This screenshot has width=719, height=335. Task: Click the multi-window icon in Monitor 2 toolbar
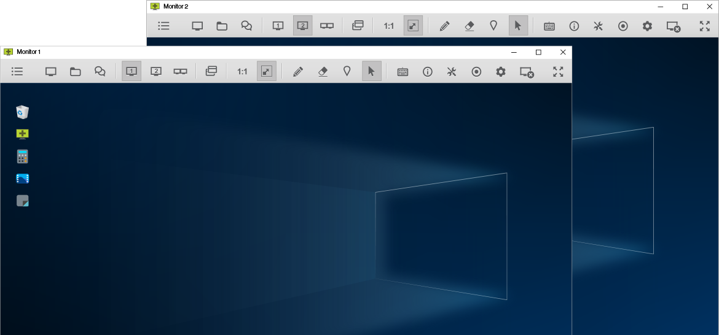[358, 26]
